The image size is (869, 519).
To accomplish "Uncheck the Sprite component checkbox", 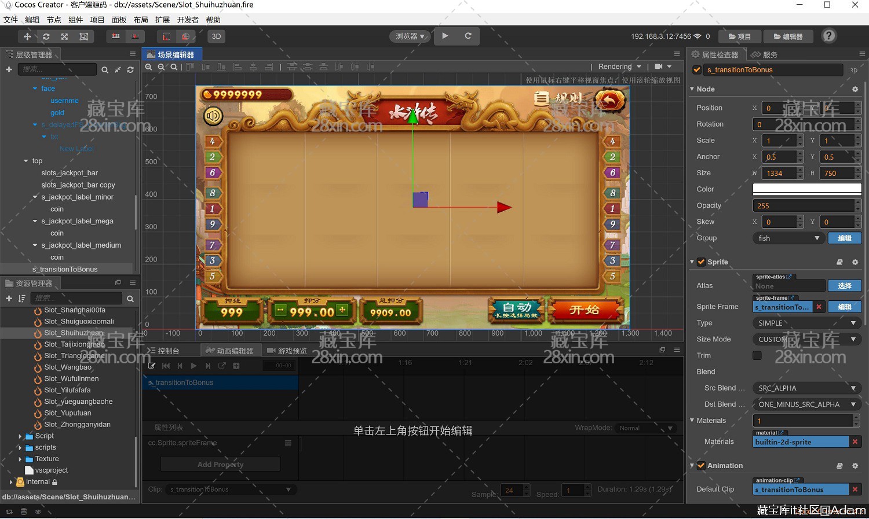I will pyautogui.click(x=701, y=262).
